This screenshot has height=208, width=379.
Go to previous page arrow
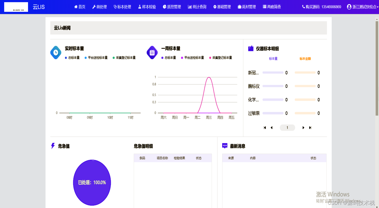(272, 128)
